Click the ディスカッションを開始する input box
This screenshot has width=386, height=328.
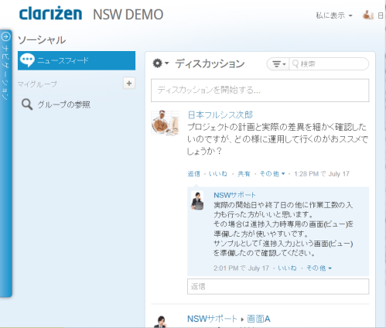pos(260,91)
